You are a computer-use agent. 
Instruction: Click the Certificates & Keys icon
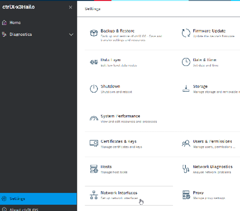94,143
